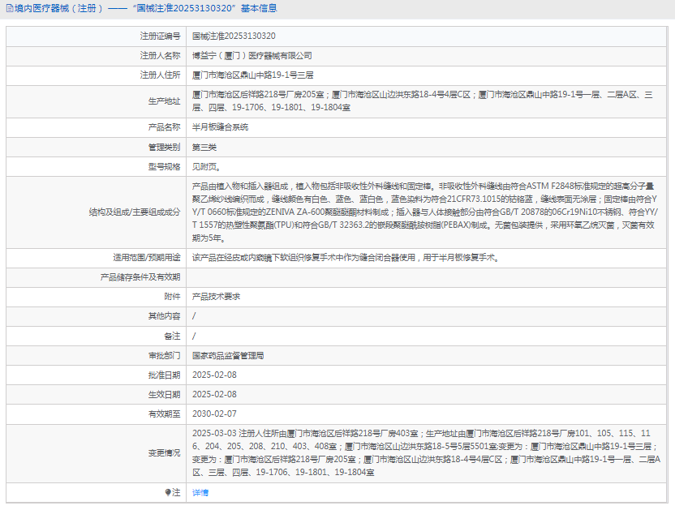
Task: Click the 附件 row label
Action: [172, 297]
